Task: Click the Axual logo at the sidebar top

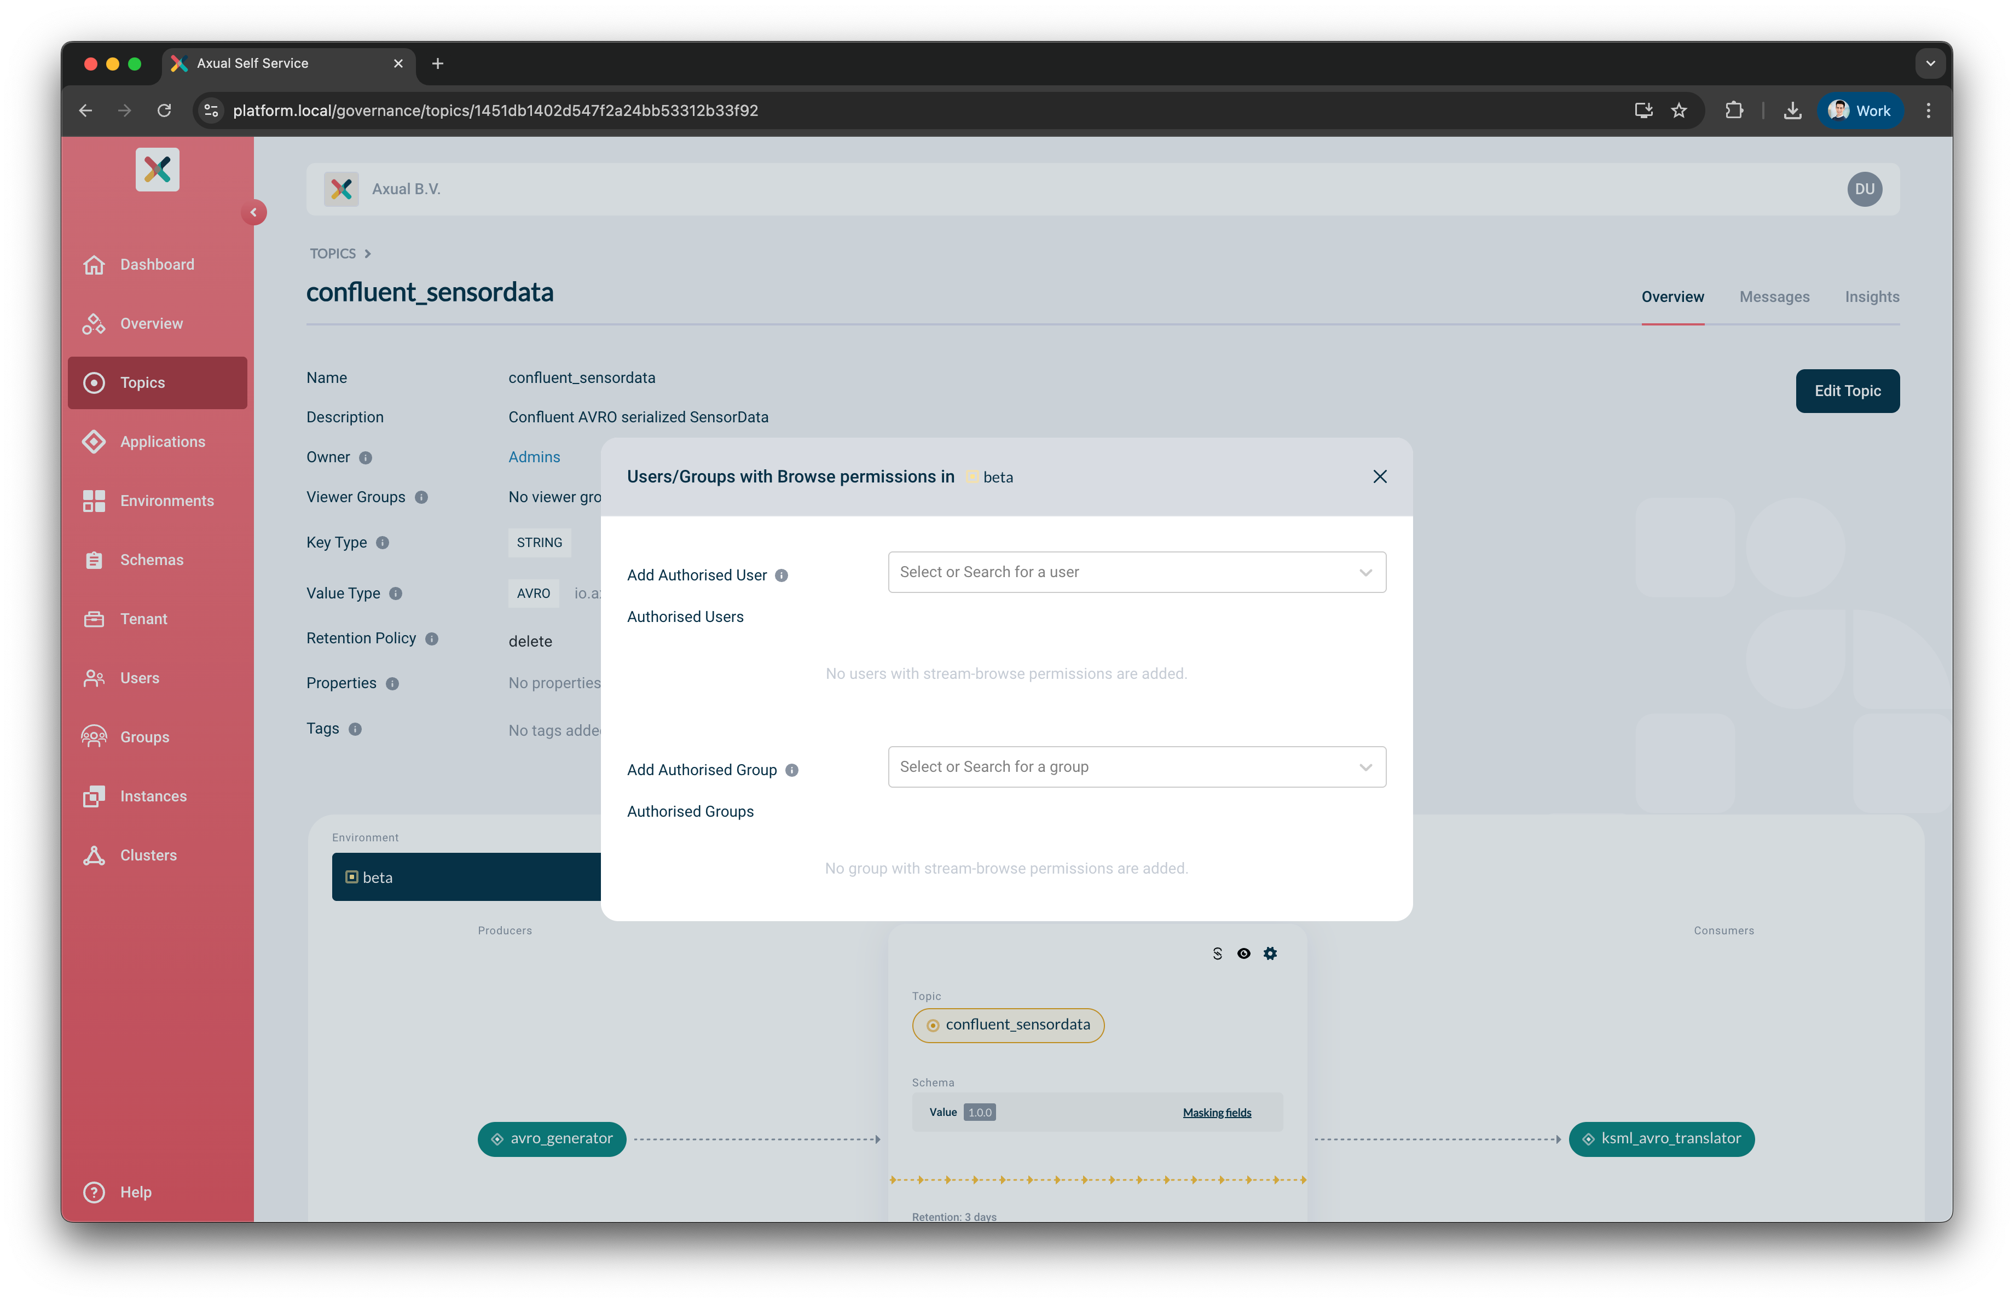Action: (158, 169)
